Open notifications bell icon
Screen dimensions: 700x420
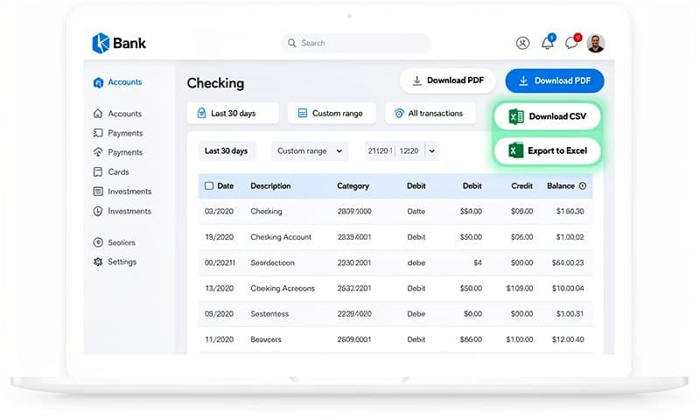pyautogui.click(x=548, y=43)
